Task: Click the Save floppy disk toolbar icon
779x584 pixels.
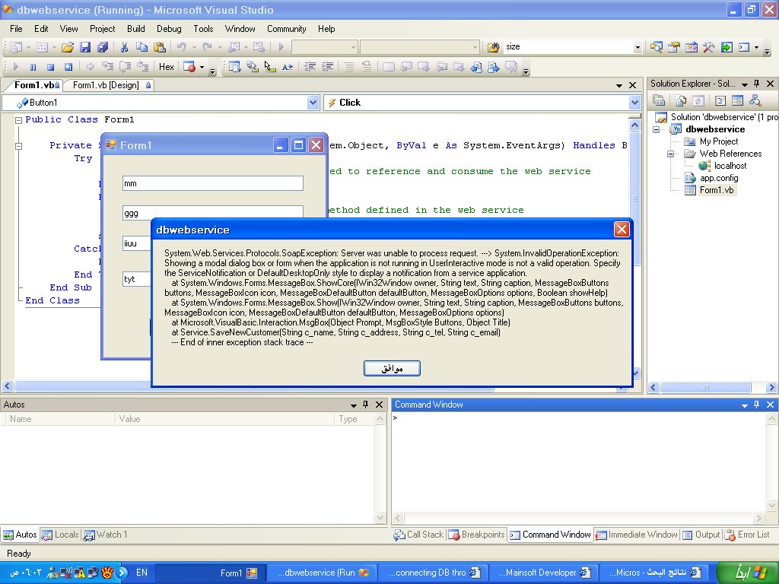Action: 85,47
